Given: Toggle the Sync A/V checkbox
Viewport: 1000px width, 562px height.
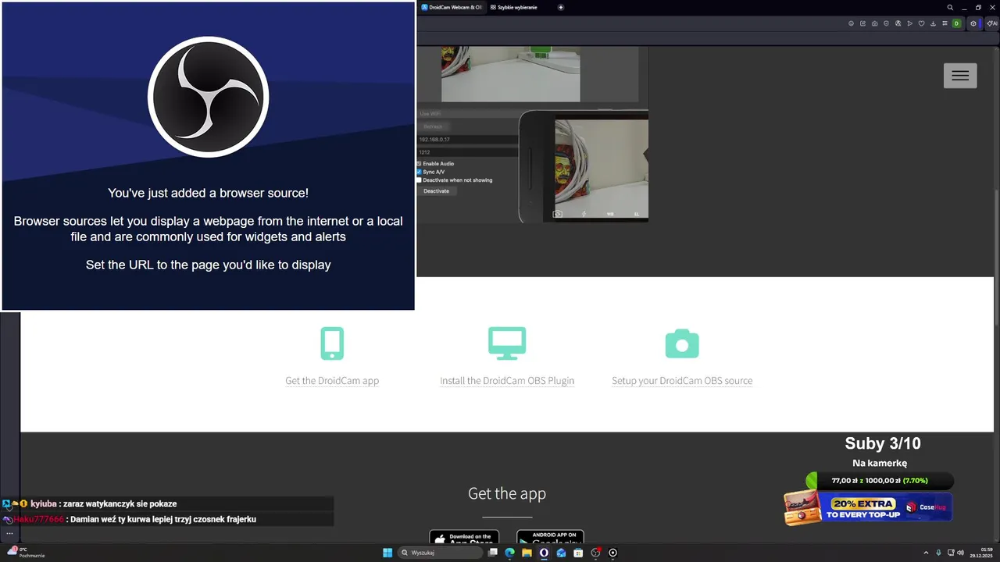Looking at the screenshot, I should [x=419, y=172].
